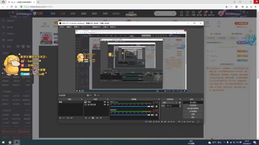Switch to OBS Studio taskbar icon

click(x=17, y=142)
